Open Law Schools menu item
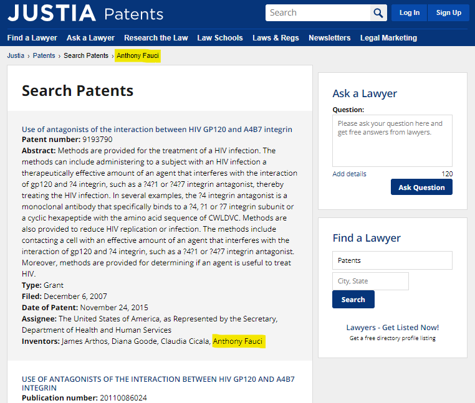This screenshot has height=403, width=475. (220, 38)
